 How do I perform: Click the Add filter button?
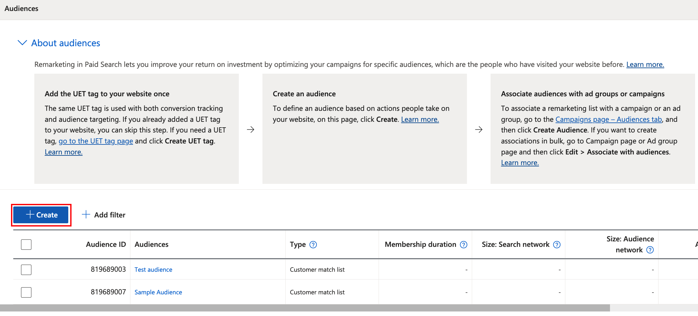(x=104, y=215)
